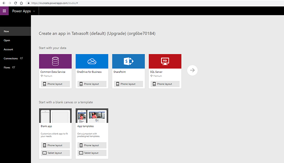Click the SQL Server card title text
Viewport: 284px width, 163px height.
pos(156,72)
